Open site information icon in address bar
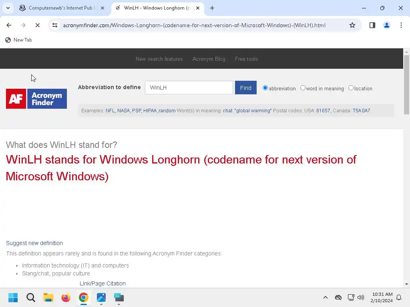 pyautogui.click(x=54, y=25)
